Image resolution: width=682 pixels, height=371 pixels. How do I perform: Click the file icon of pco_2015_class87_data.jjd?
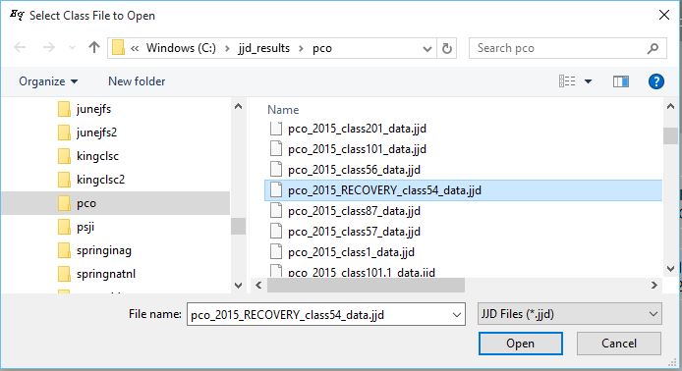click(276, 211)
